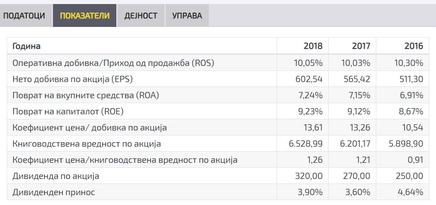
Task: Click the Поврат на вкупните средства (ROA) label
Action: [x=86, y=96]
